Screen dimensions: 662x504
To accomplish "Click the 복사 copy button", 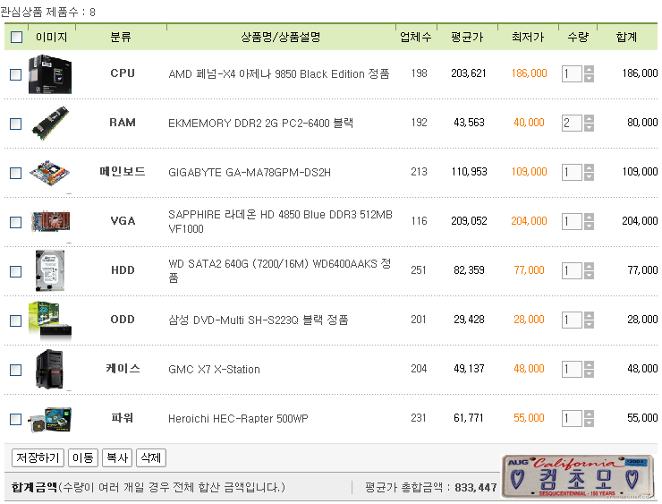I will tap(117, 457).
